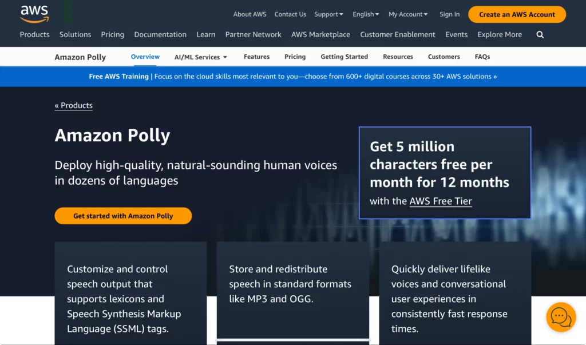Follow the « Products breadcrumb link

(74, 105)
